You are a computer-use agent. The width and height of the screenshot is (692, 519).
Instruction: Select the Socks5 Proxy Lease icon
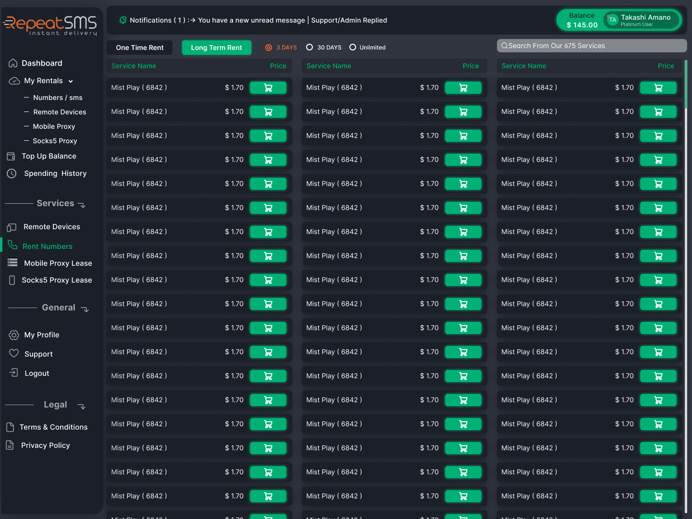pyautogui.click(x=12, y=280)
